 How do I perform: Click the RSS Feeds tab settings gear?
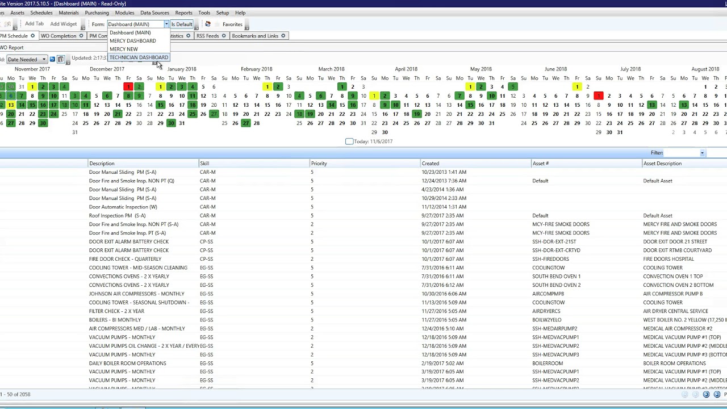tap(224, 36)
